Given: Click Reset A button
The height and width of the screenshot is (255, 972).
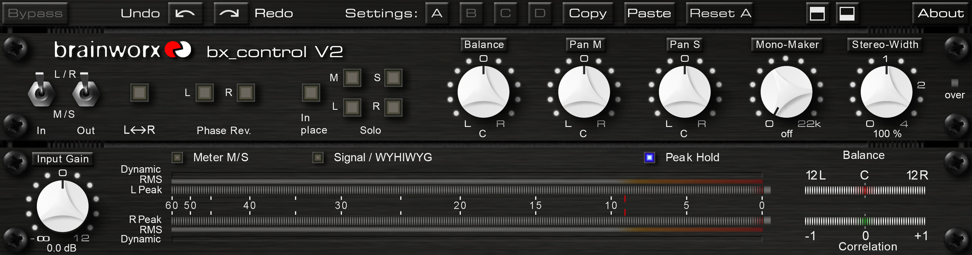Looking at the screenshot, I should (x=720, y=13).
